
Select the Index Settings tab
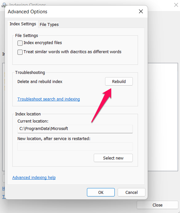pyautogui.click(x=23, y=24)
